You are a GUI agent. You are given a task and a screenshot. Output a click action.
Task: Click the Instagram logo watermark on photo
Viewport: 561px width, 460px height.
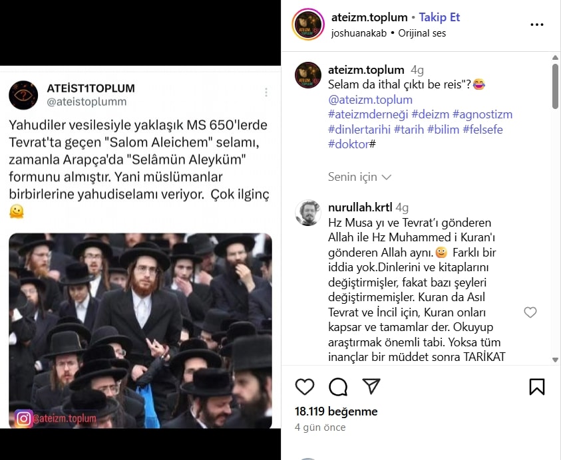coord(23,419)
